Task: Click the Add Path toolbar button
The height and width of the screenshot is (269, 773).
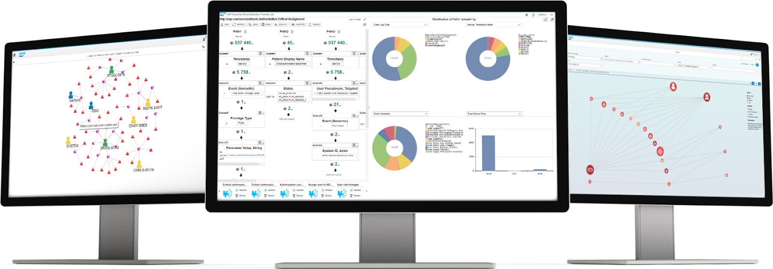Action: tap(298, 24)
